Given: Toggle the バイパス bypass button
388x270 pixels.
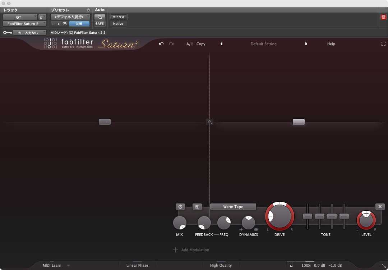Looking at the screenshot, I should [118, 17].
